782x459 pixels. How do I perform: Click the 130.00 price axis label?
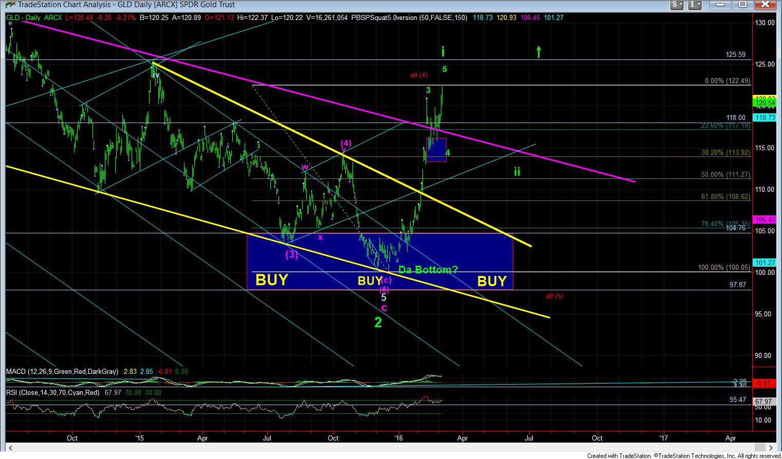coord(765,23)
